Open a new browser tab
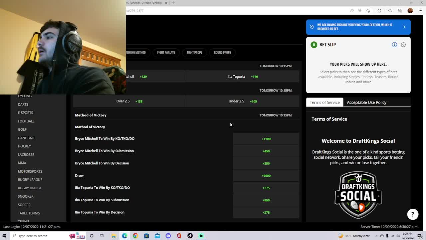The width and height of the screenshot is (426, 240). pos(173,3)
